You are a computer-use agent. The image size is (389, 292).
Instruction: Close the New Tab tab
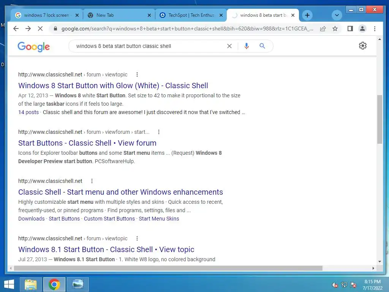point(149,15)
